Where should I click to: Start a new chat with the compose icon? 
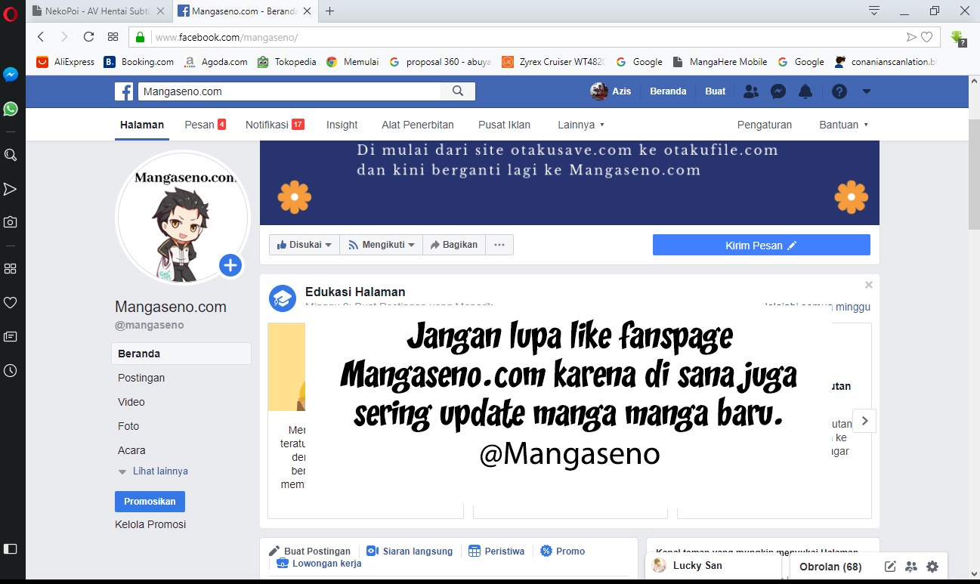(889, 565)
